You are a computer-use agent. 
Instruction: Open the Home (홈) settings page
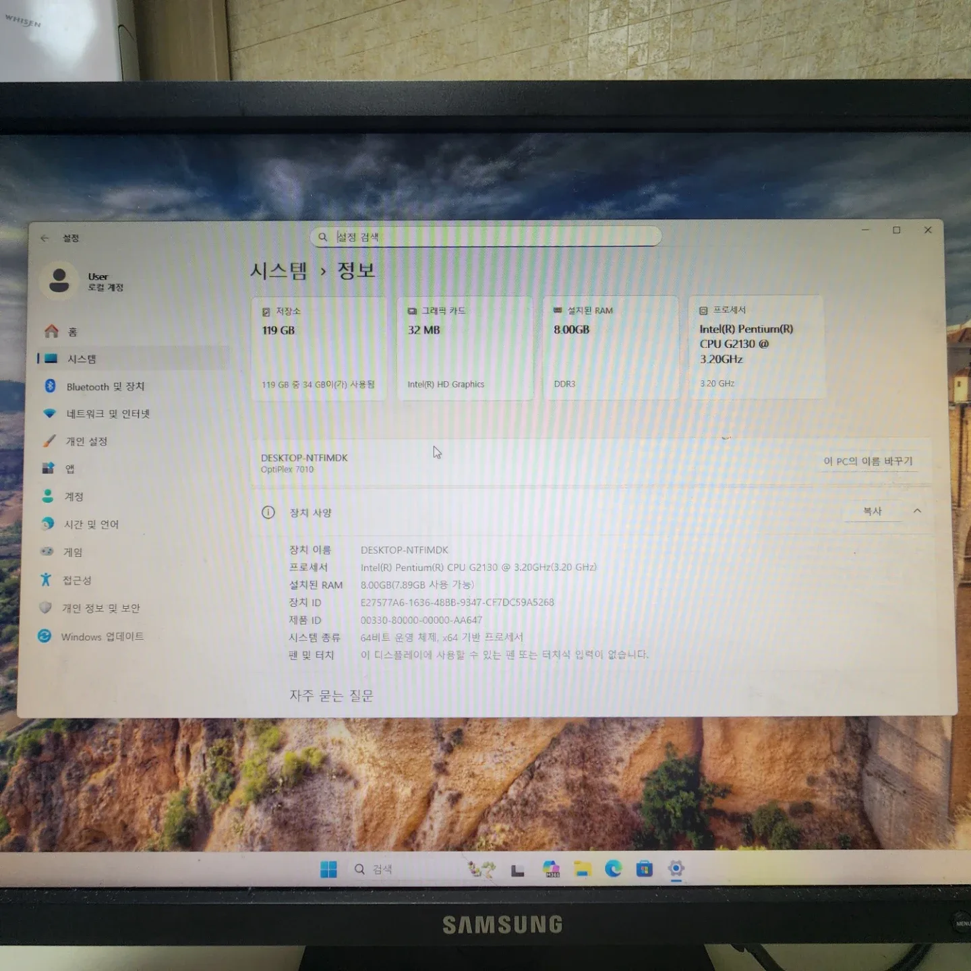tap(72, 332)
